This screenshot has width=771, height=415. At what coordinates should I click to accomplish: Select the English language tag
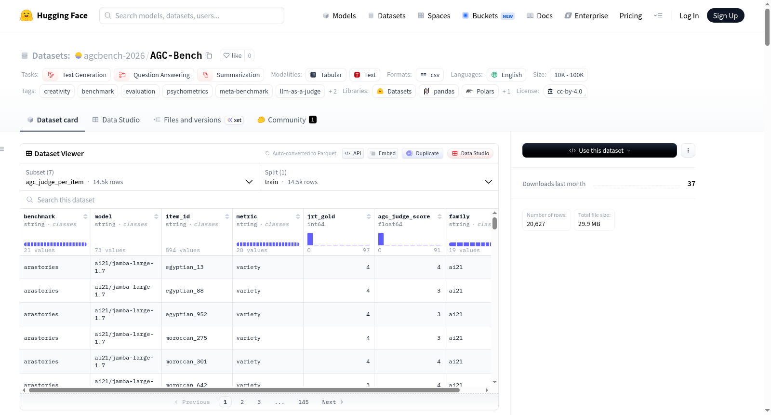[x=506, y=75]
